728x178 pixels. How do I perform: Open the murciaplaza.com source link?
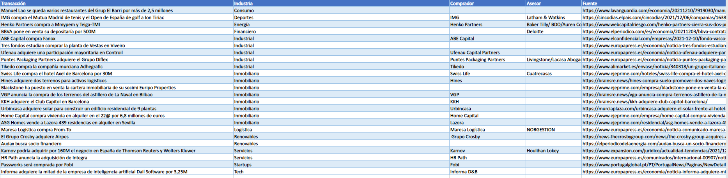pos(654,109)
